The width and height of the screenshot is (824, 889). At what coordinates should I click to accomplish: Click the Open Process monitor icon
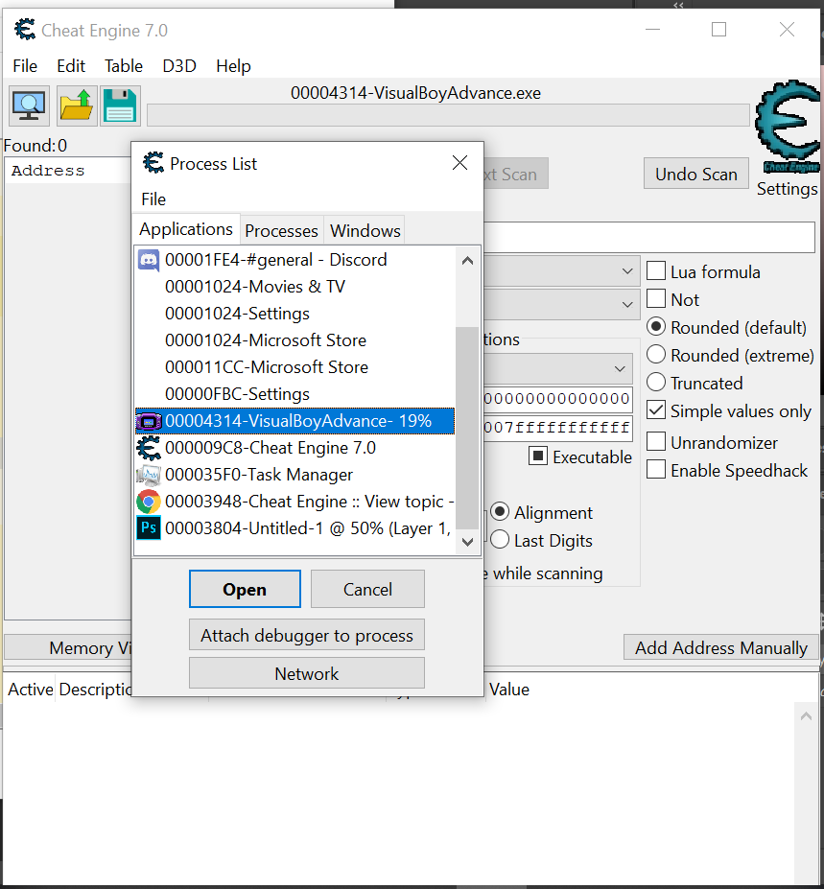29,105
